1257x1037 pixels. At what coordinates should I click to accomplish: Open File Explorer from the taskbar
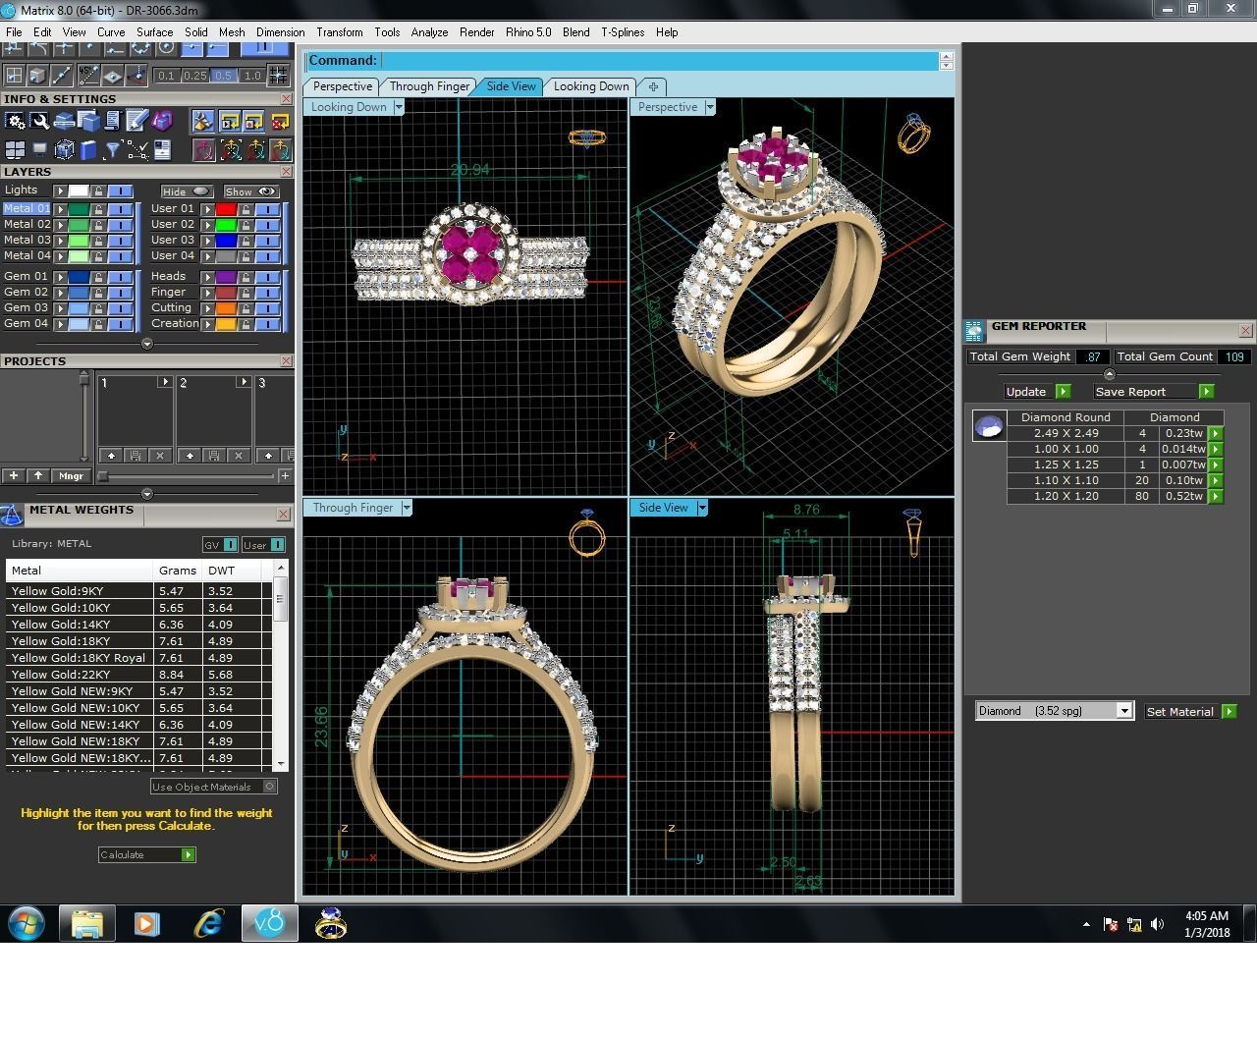(x=86, y=923)
